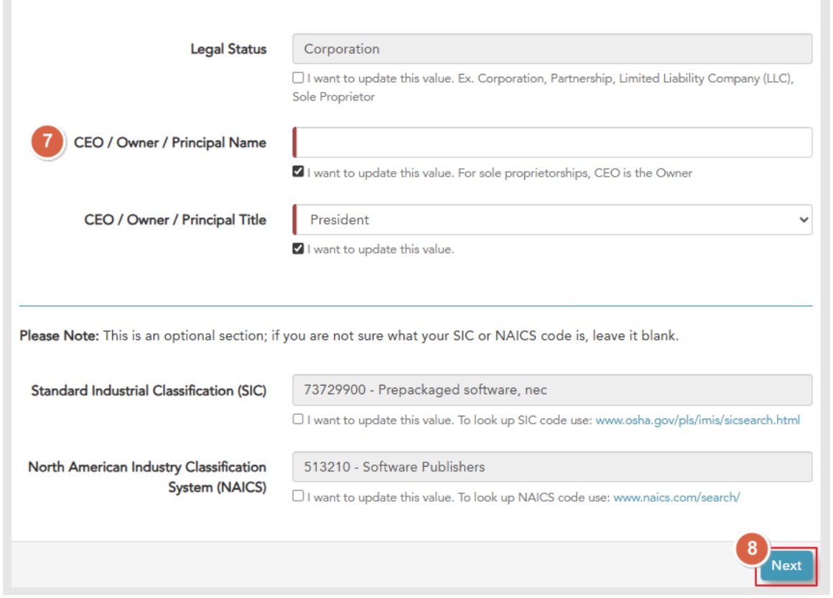Check the Legal Status update checkbox
Viewport: 833px width, 598px height.
coord(298,78)
